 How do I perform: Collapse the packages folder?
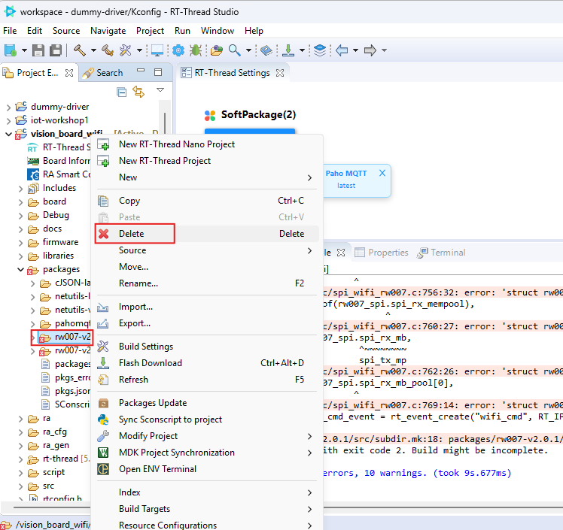click(x=21, y=269)
